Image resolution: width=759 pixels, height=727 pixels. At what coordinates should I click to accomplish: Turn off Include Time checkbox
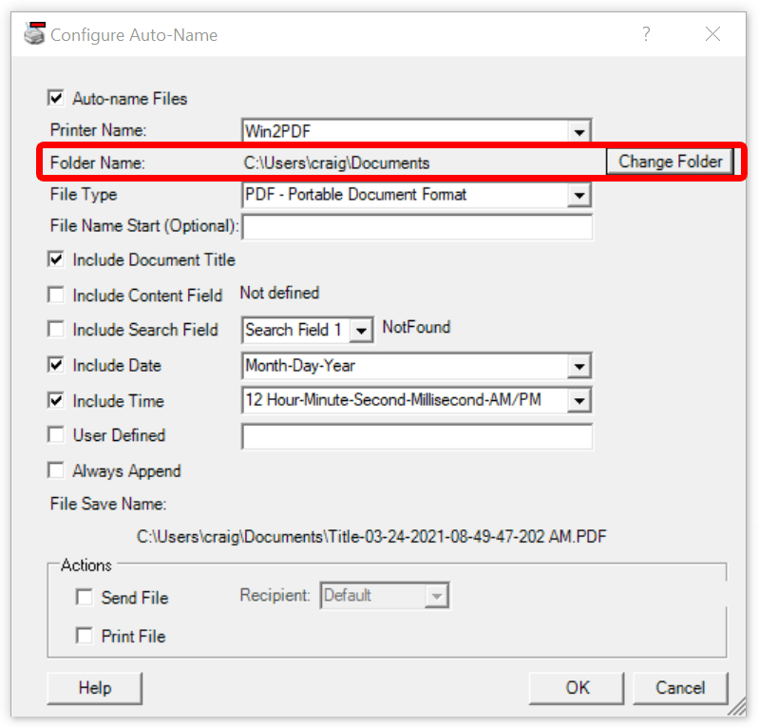click(x=56, y=401)
